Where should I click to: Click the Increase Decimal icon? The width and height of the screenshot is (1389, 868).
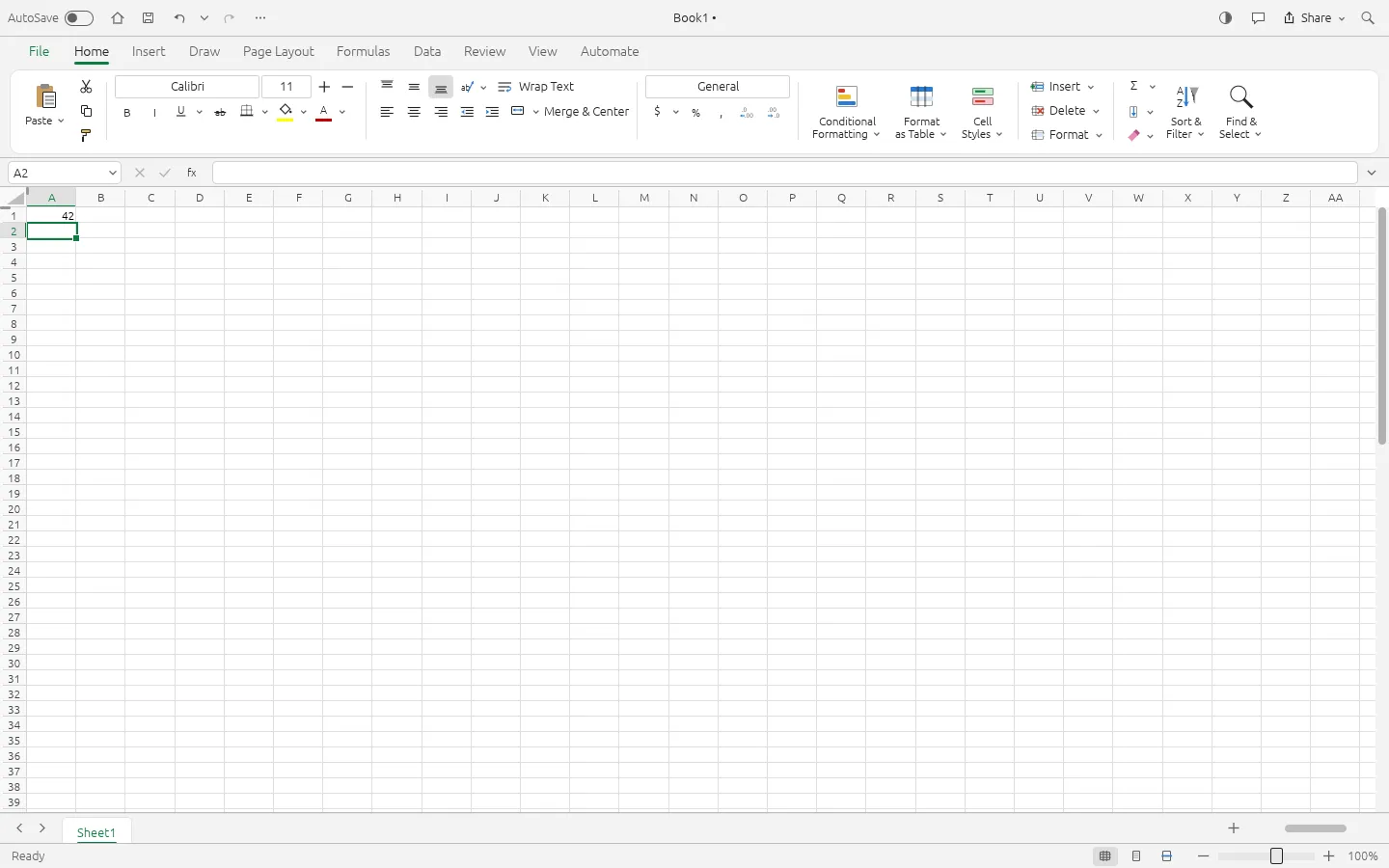(x=747, y=113)
